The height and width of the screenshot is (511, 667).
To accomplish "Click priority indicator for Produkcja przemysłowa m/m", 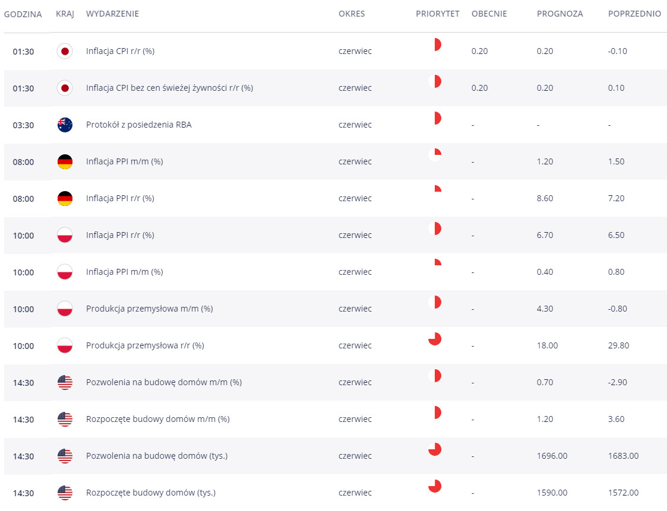I will pyautogui.click(x=435, y=302).
